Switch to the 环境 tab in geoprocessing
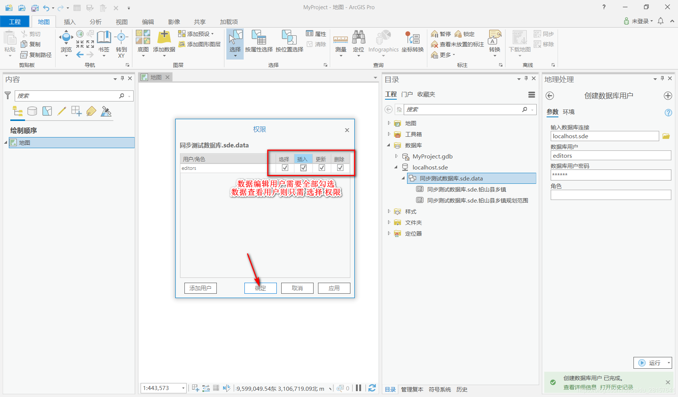This screenshot has width=678, height=397. [x=569, y=112]
